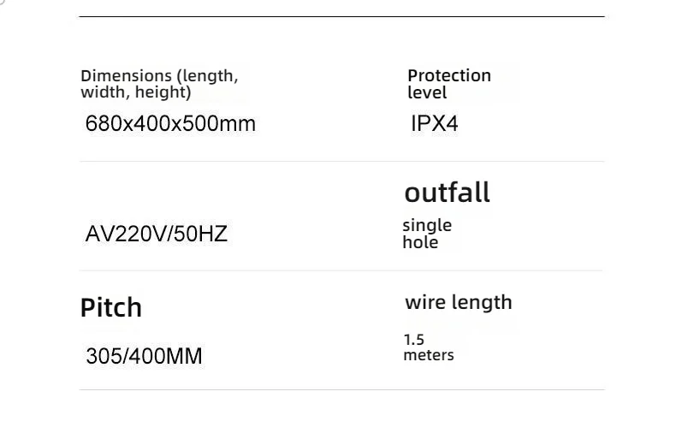Click 'width, height)' second label line

click(136, 92)
